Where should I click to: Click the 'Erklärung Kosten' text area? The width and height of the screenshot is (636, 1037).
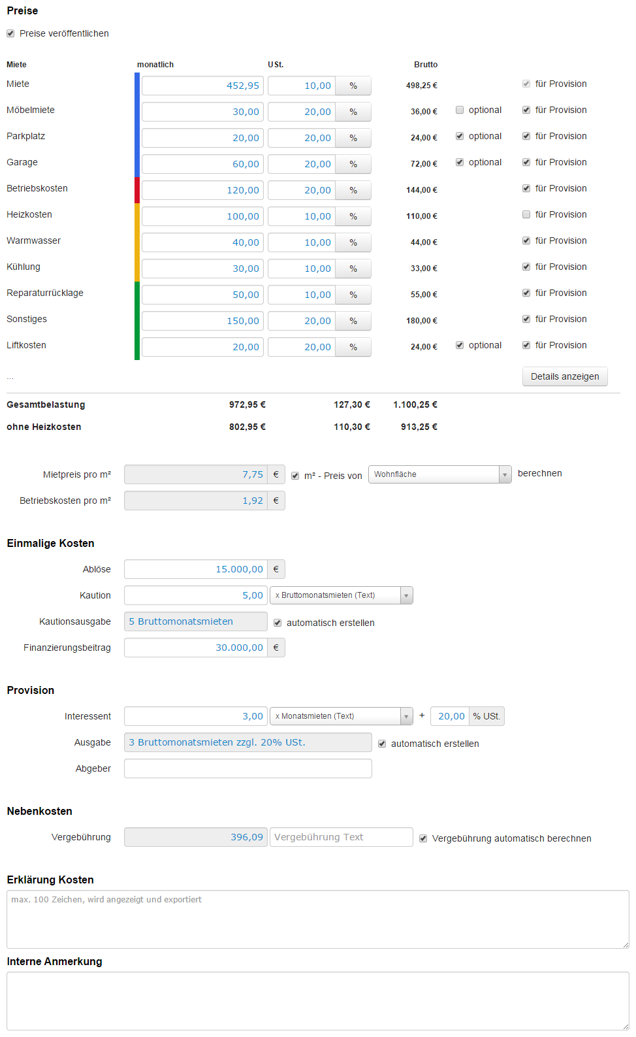coord(318,919)
